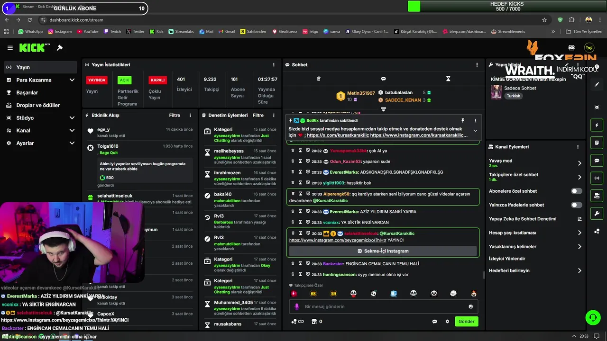
Task: Click the chat bubble icon in right sidebar
Action: coord(597,161)
